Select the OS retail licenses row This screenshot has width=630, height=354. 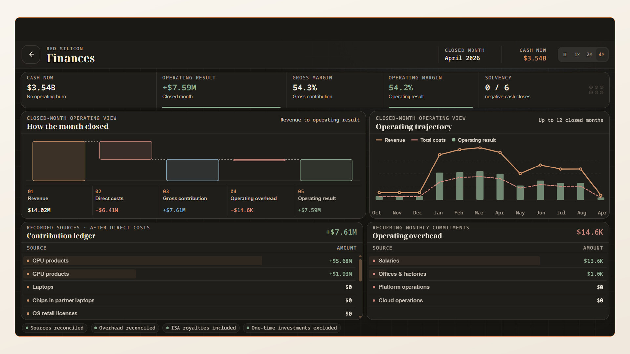[x=190, y=313]
